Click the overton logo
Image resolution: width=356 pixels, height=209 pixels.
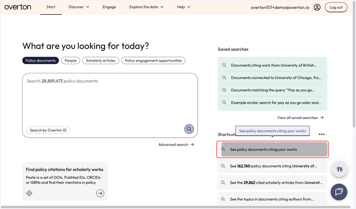point(18,7)
